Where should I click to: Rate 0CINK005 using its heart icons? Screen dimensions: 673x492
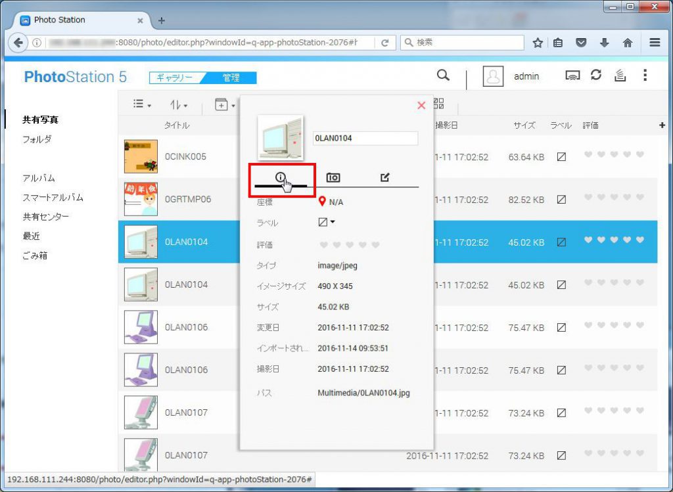tap(615, 154)
